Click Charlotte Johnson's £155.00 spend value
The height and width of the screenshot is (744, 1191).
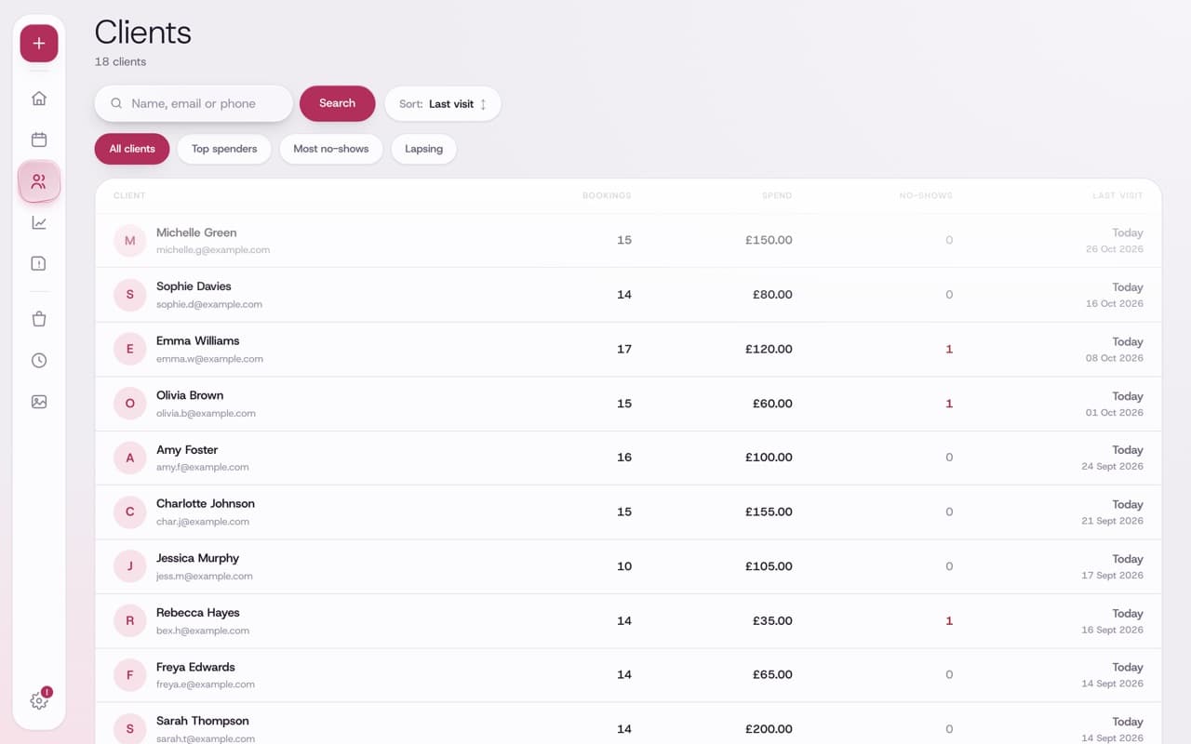tap(769, 511)
